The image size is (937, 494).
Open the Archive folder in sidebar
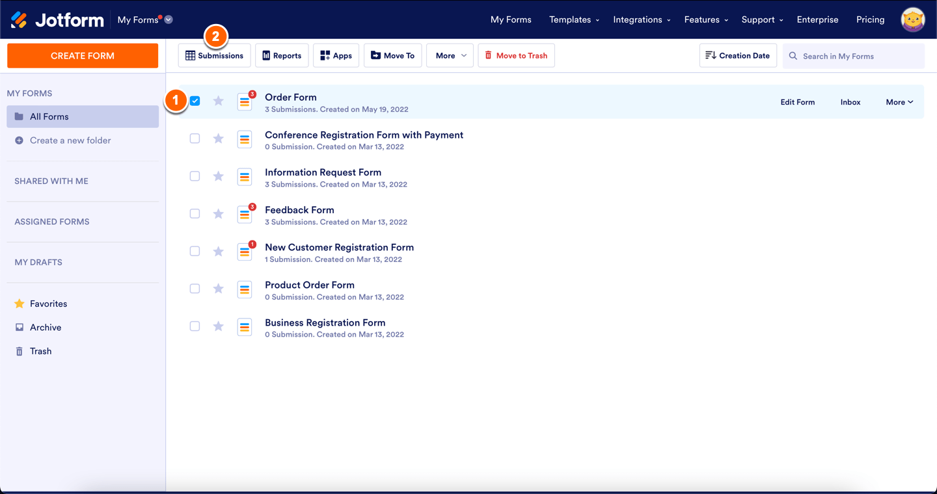[46, 328]
